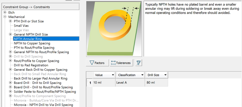Expand General NPTH Drill Size node

(10, 34)
